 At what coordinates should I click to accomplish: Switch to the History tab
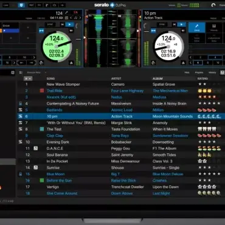tap(212, 72)
